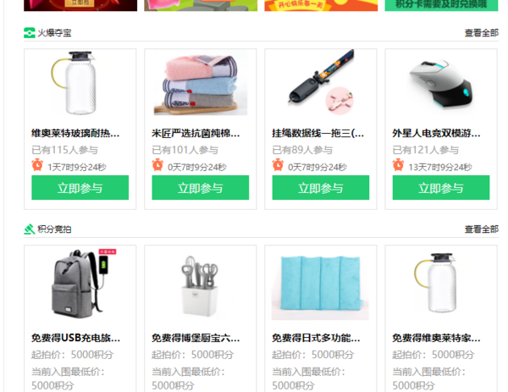Click alarm clock icon under 维奥莱特玻璃耐热
This screenshot has width=508, height=392.
tap(37, 165)
